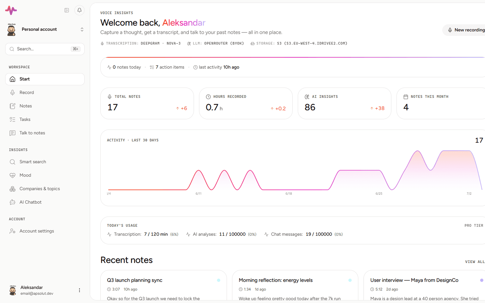Click the AI Insights brain icon
Viewport: 485px width, 303px height.
(x=307, y=97)
